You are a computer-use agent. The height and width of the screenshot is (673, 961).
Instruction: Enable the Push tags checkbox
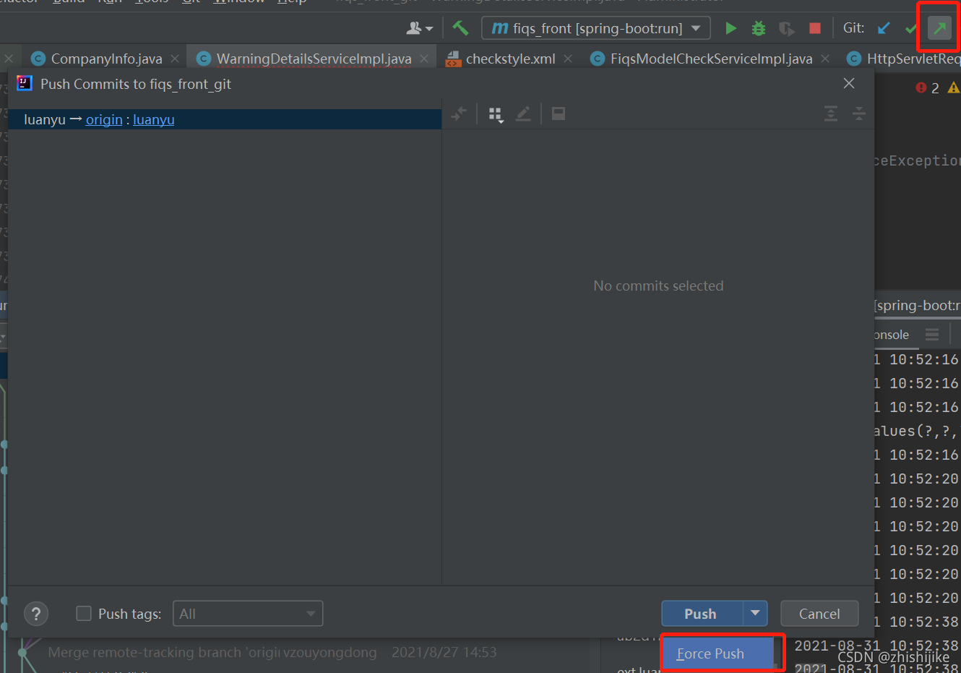coord(84,614)
